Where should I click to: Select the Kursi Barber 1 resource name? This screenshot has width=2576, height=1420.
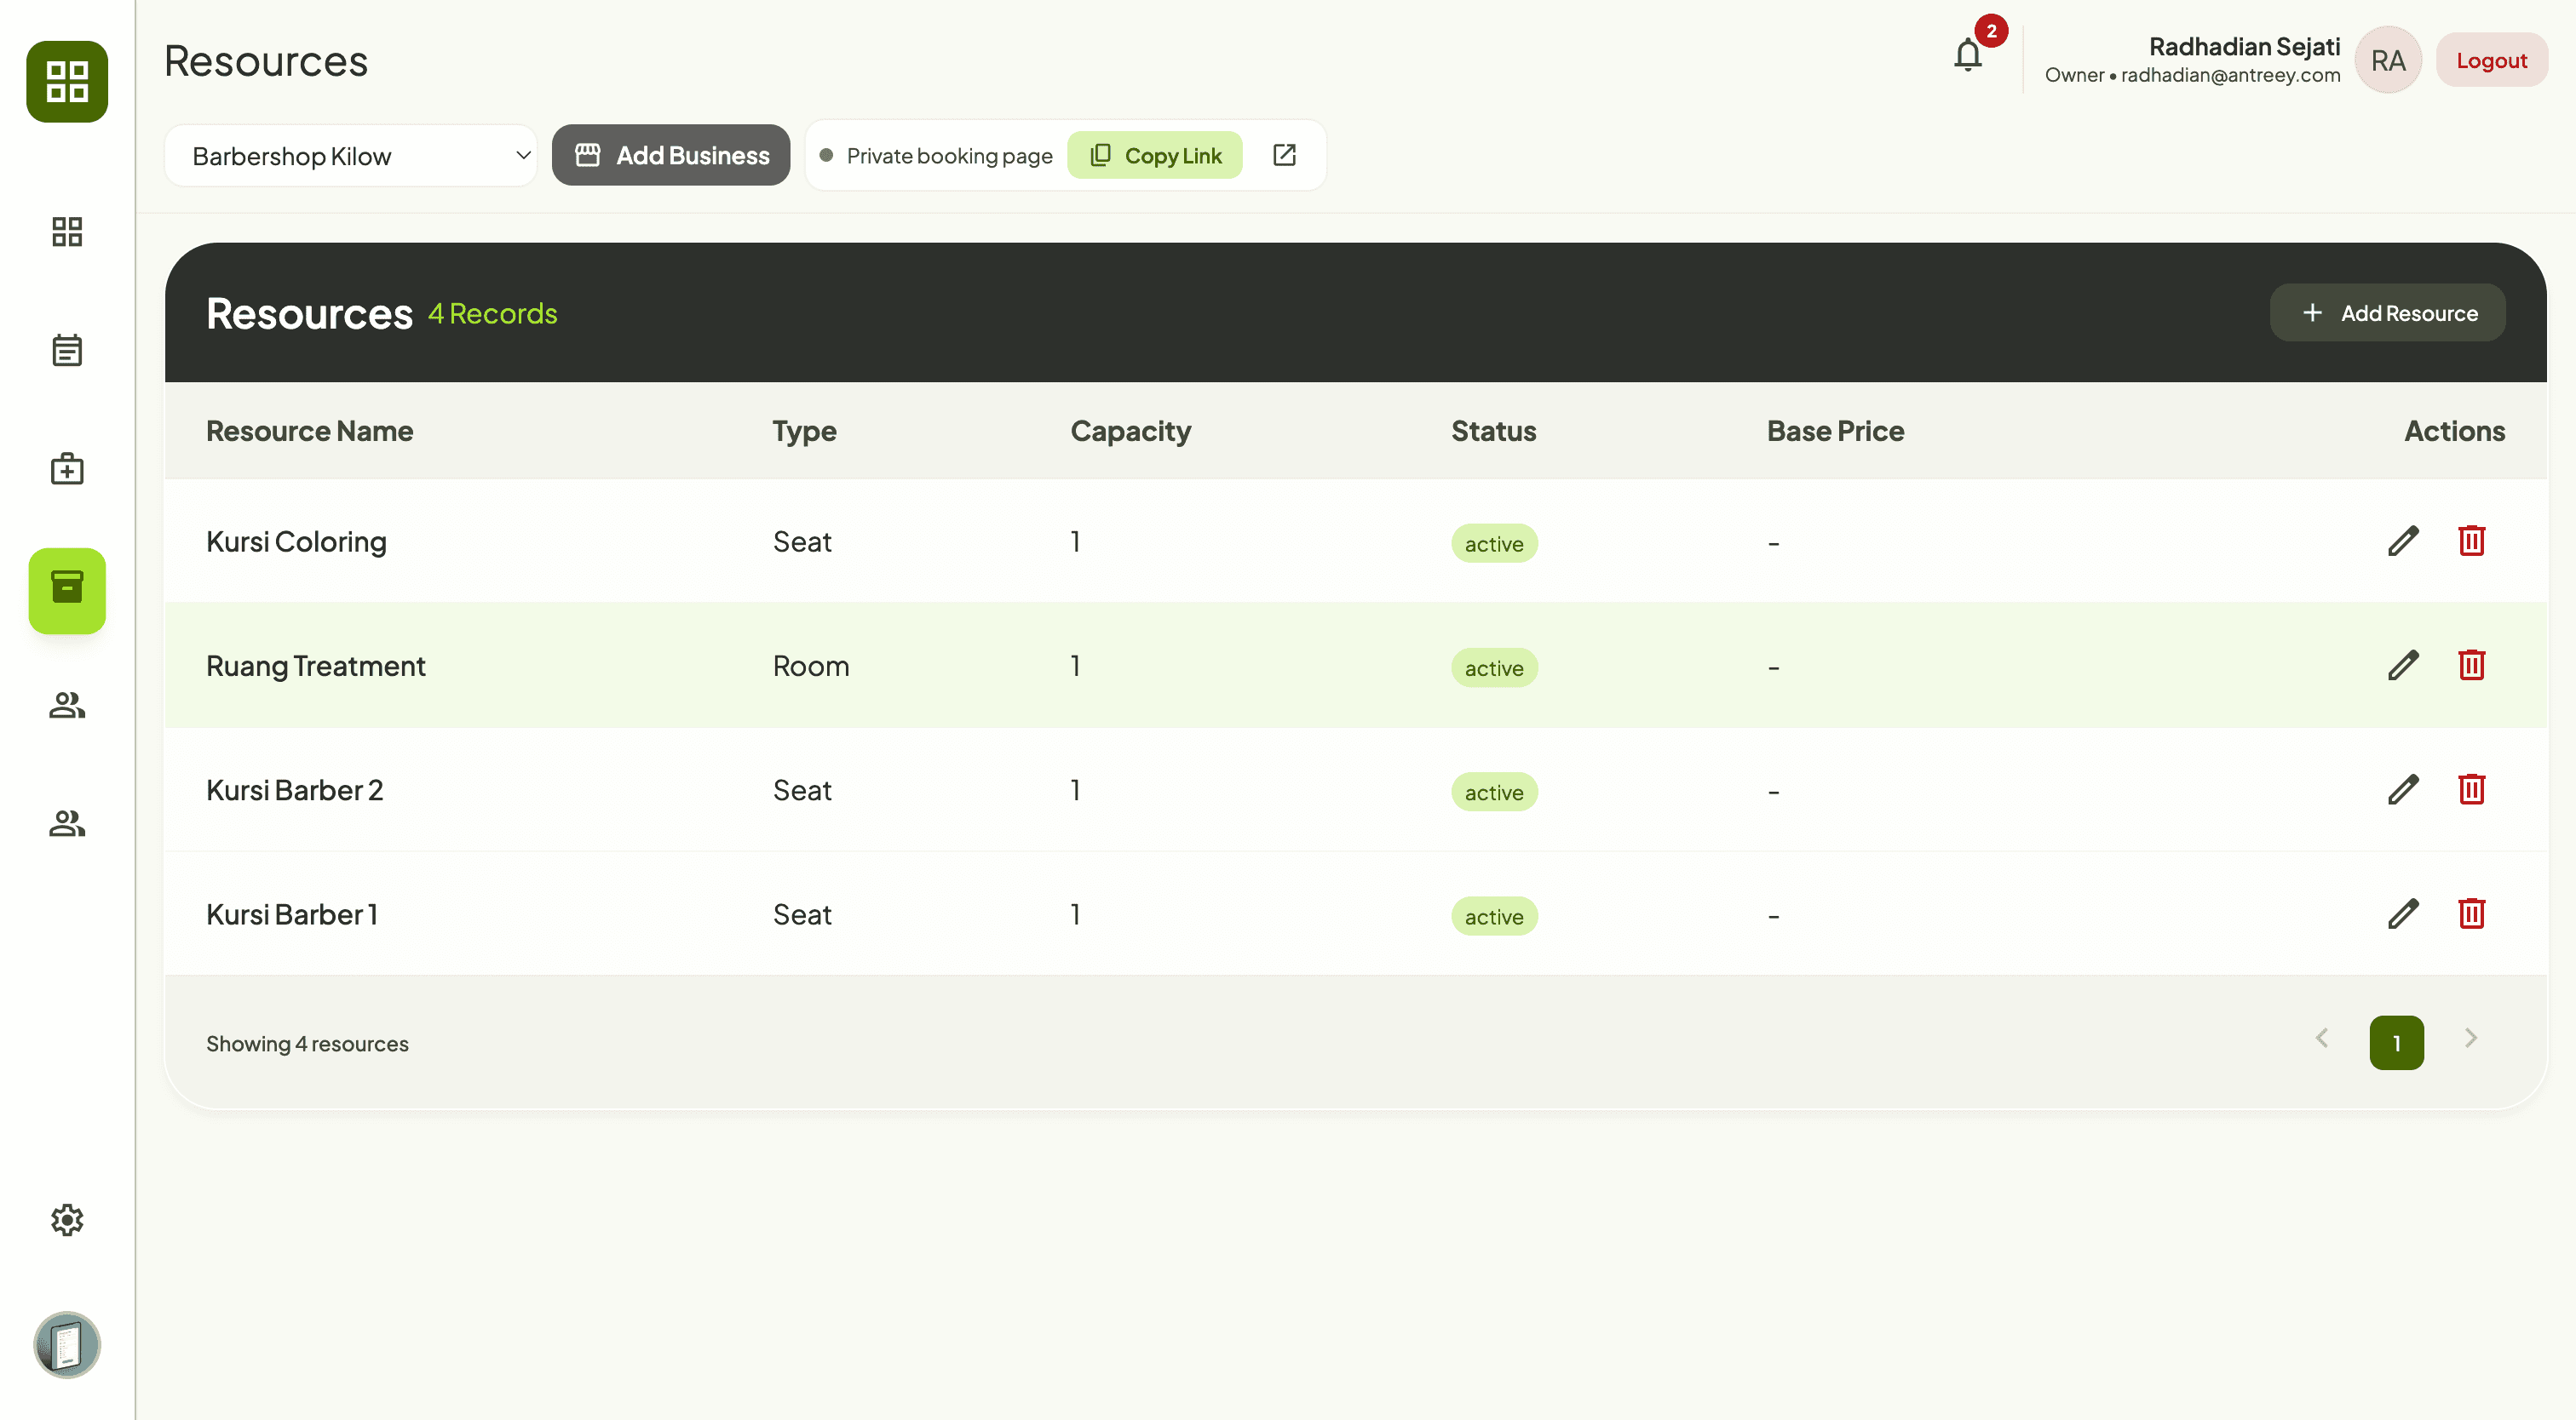tap(291, 914)
